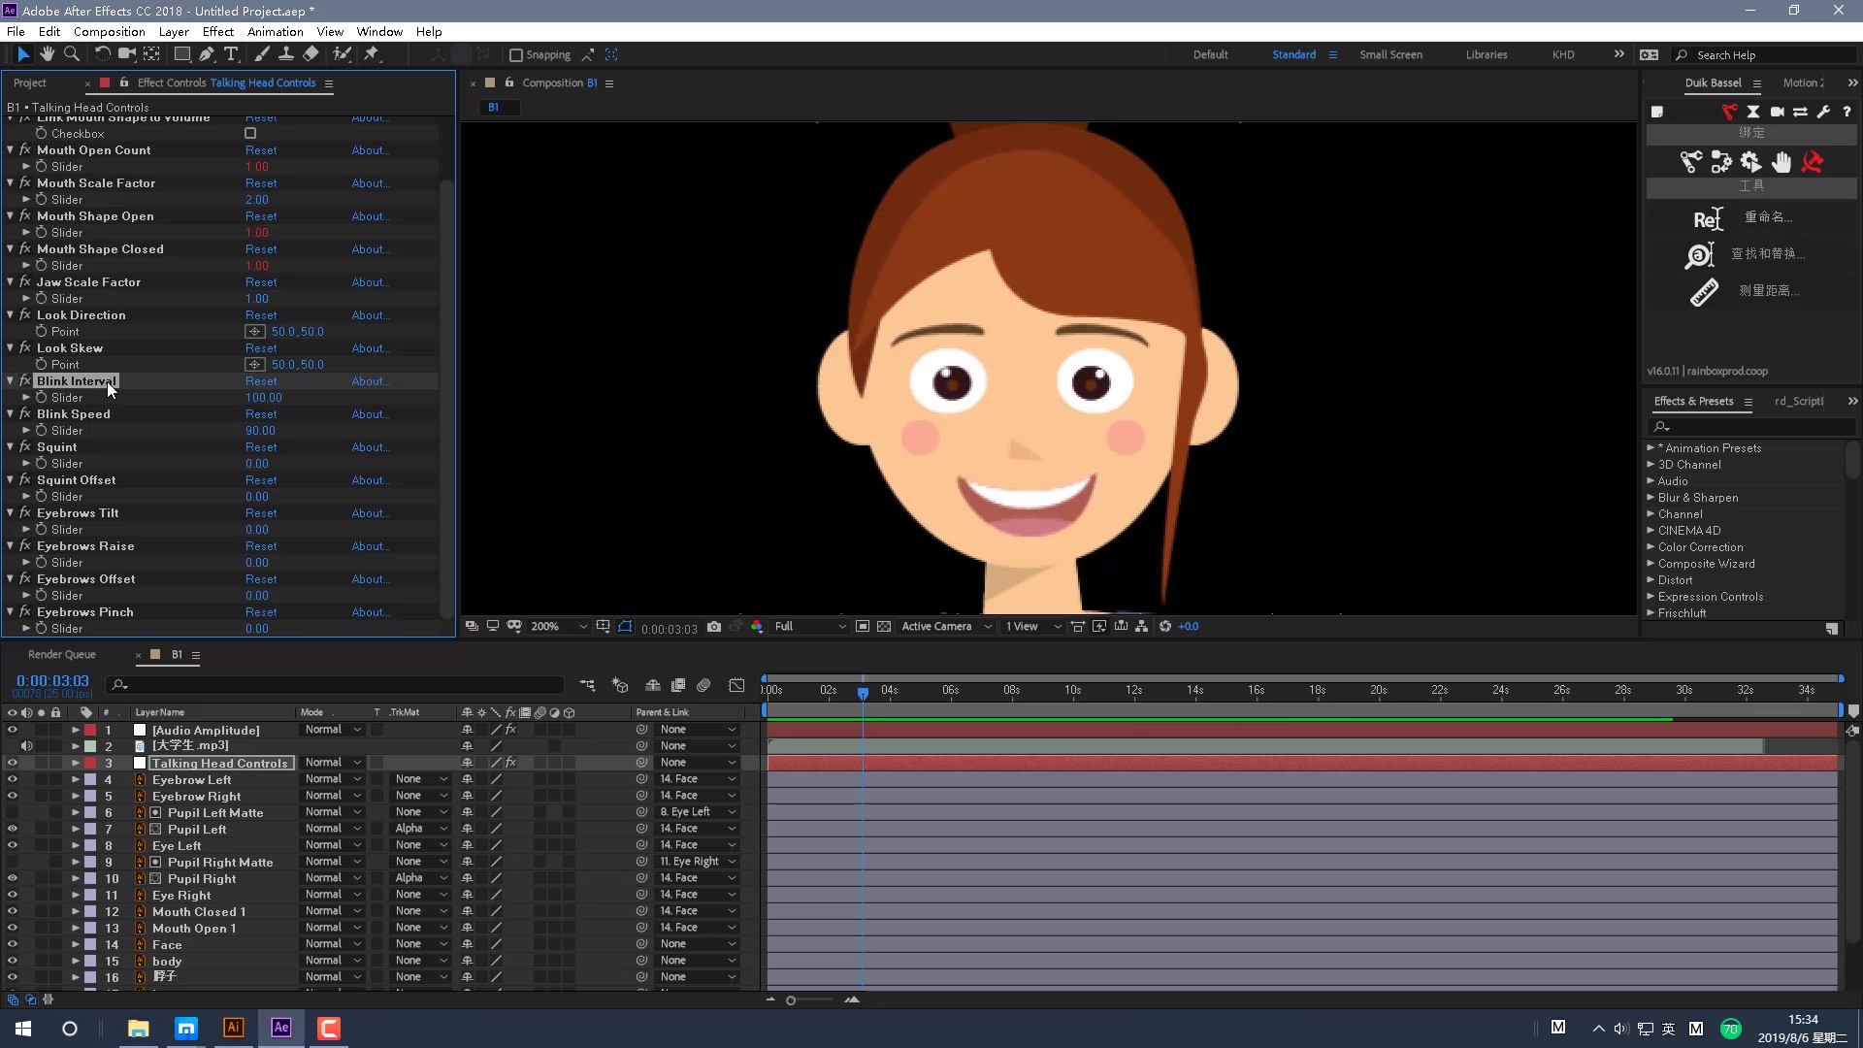Screen dimensions: 1863x1048
Task: Click the Duik rename tool icon
Action: tap(1707, 218)
